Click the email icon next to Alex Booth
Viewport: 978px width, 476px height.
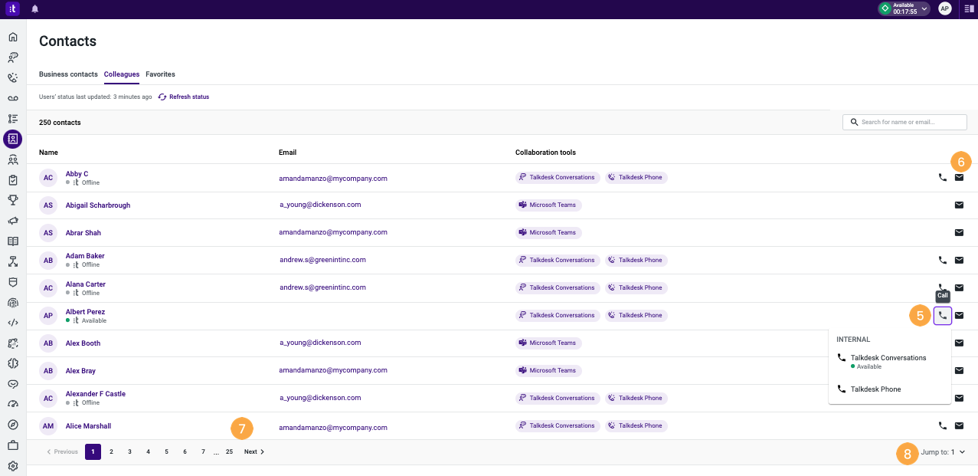[959, 343]
